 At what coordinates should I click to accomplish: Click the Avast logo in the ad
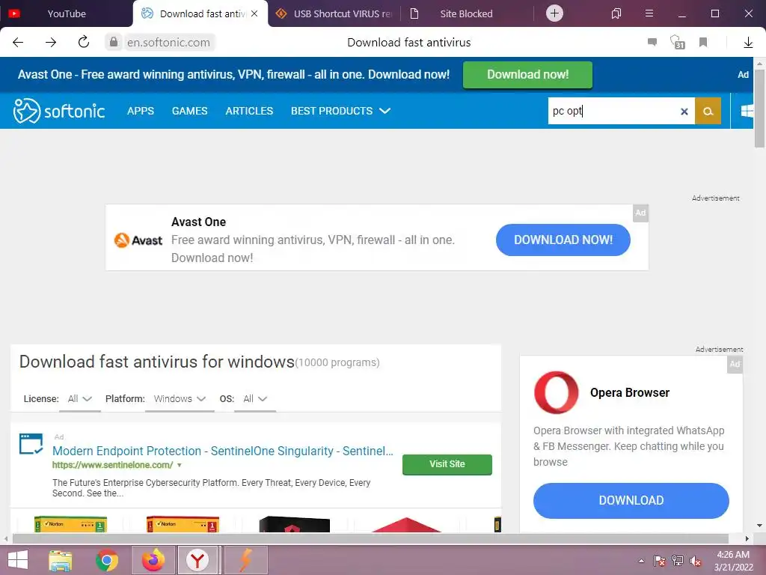138,240
